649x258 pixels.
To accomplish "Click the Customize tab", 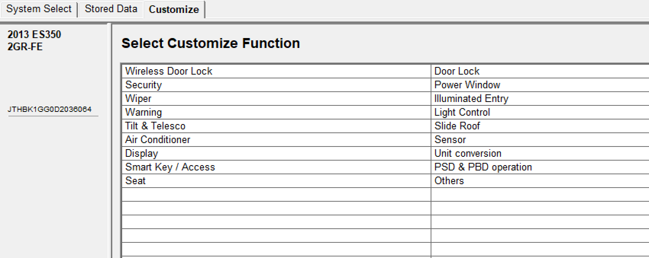I will 174,10.
